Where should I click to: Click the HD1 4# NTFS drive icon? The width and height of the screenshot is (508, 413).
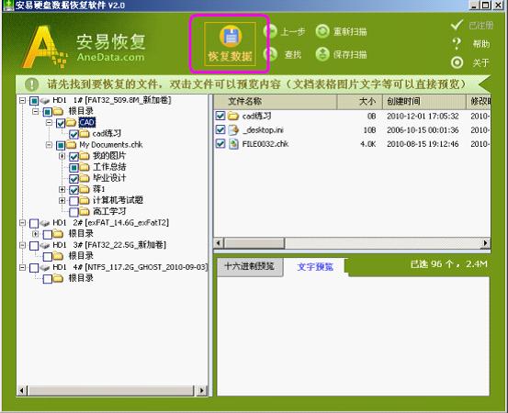[x=45, y=268]
